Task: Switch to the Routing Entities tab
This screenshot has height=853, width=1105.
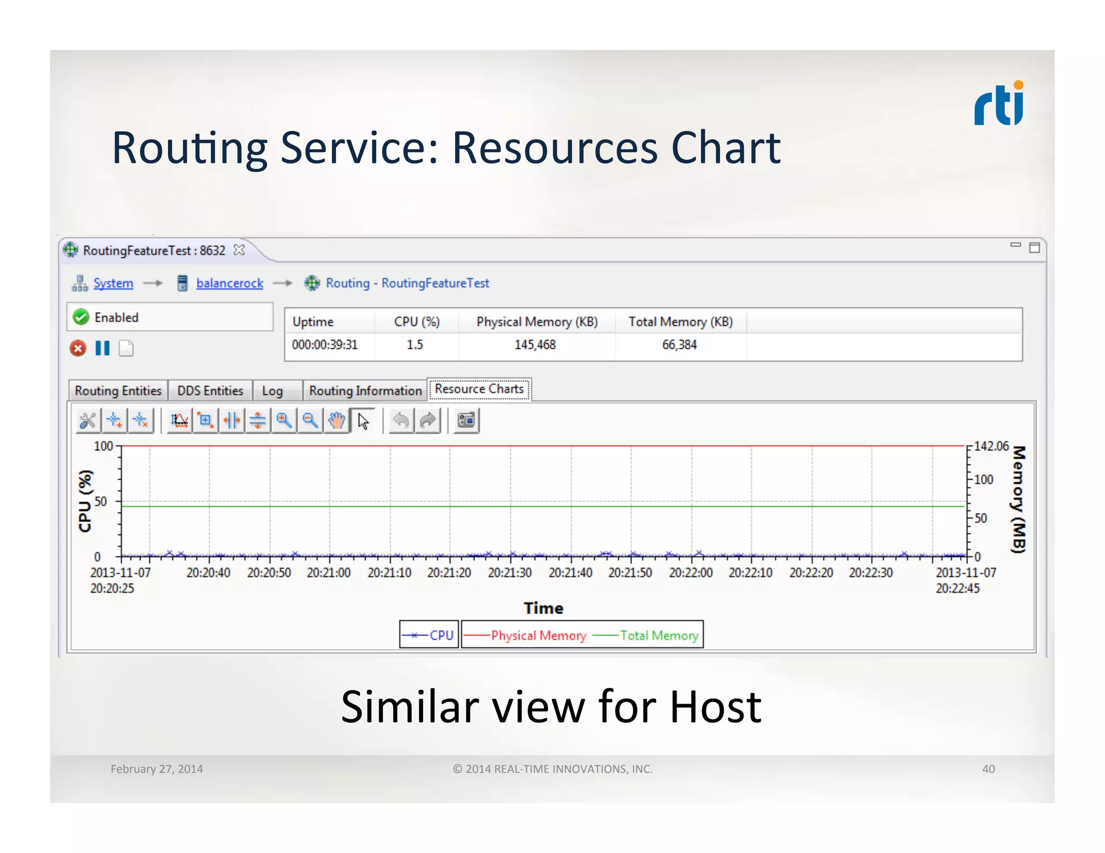Action: 118,391
